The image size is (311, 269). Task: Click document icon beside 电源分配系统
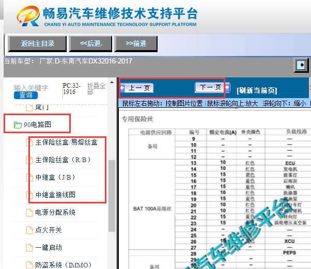coord(29,213)
